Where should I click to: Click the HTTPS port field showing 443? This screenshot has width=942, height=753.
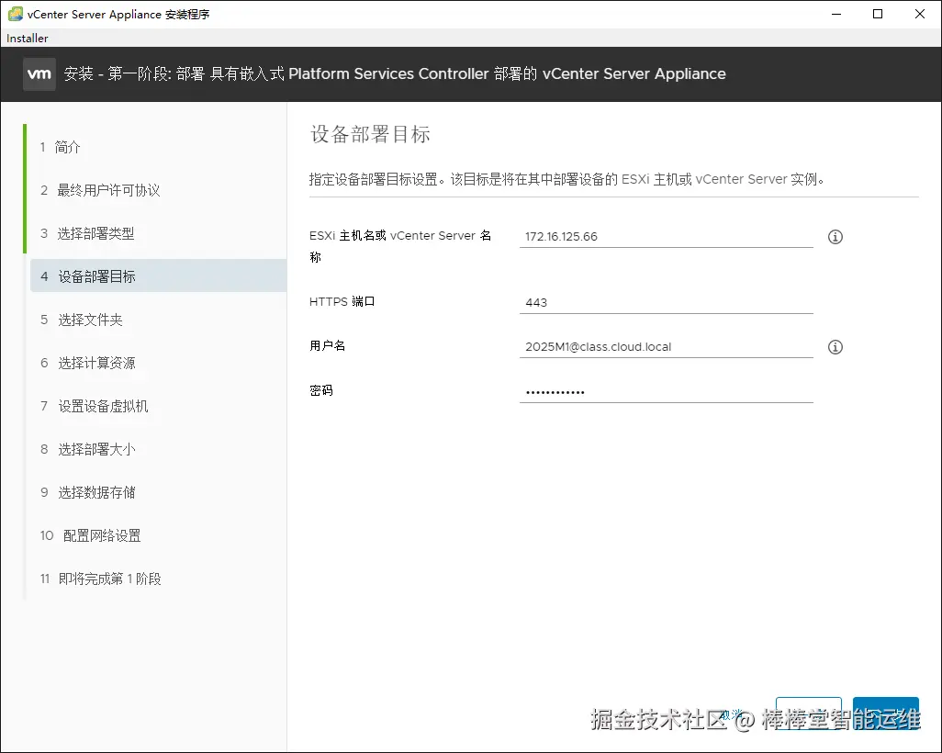[666, 302]
